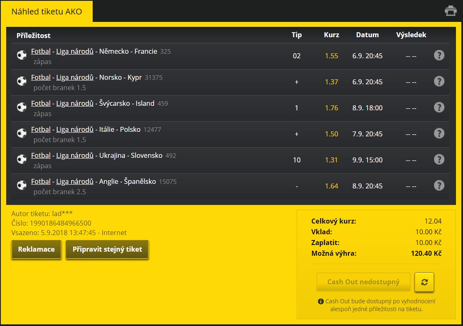The image size is (463, 326).
Task: Open Liga národů link in Norsko - Kypr row
Action: tap(75, 78)
